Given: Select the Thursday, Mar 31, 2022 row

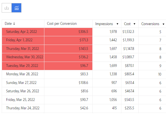Looking at the screenshot, I should point(84,49).
